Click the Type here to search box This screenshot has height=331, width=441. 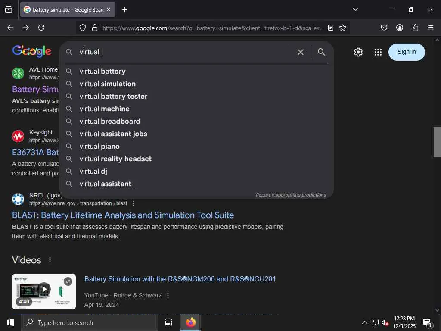tap(90, 322)
